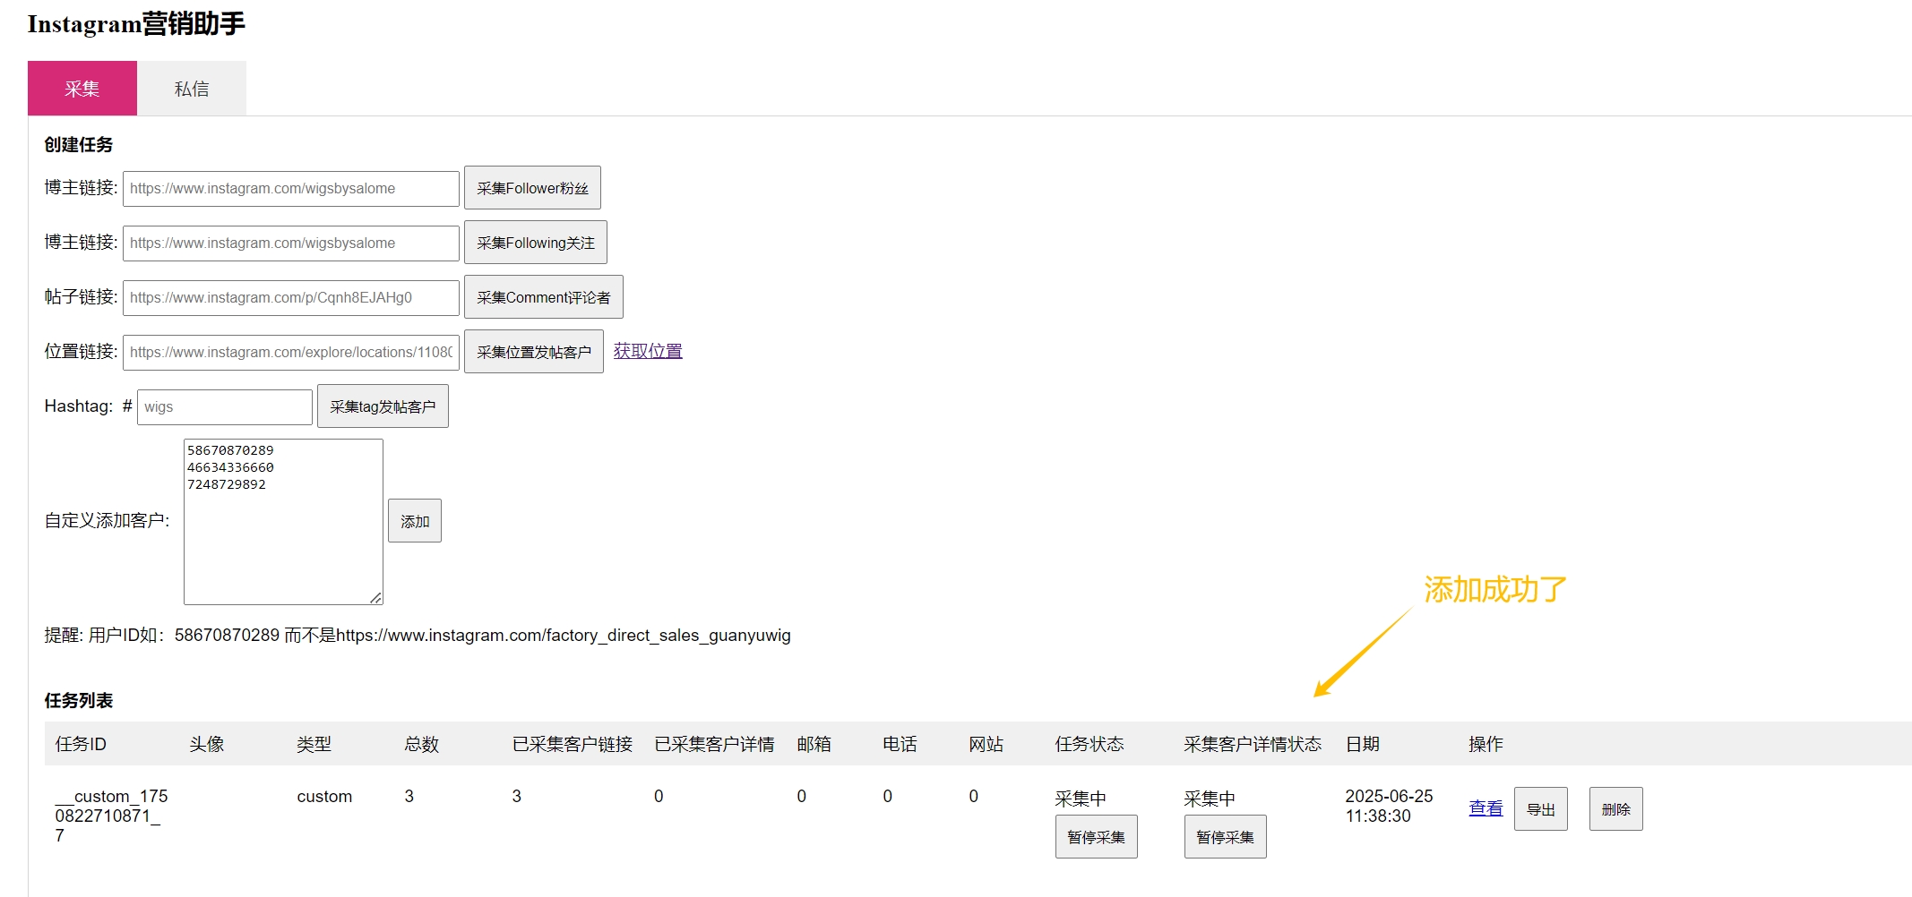Focus the 帖子链接 input field
This screenshot has height=897, width=1912.
291,298
